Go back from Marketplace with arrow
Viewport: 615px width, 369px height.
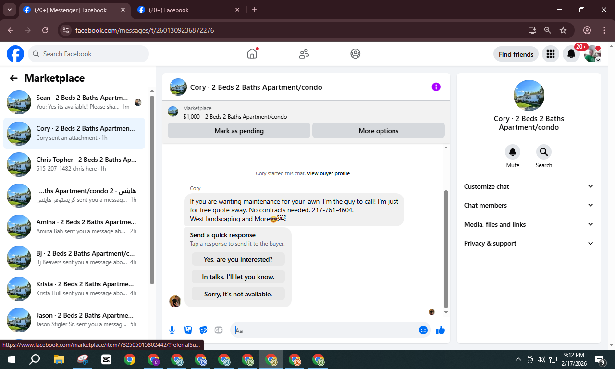click(13, 78)
